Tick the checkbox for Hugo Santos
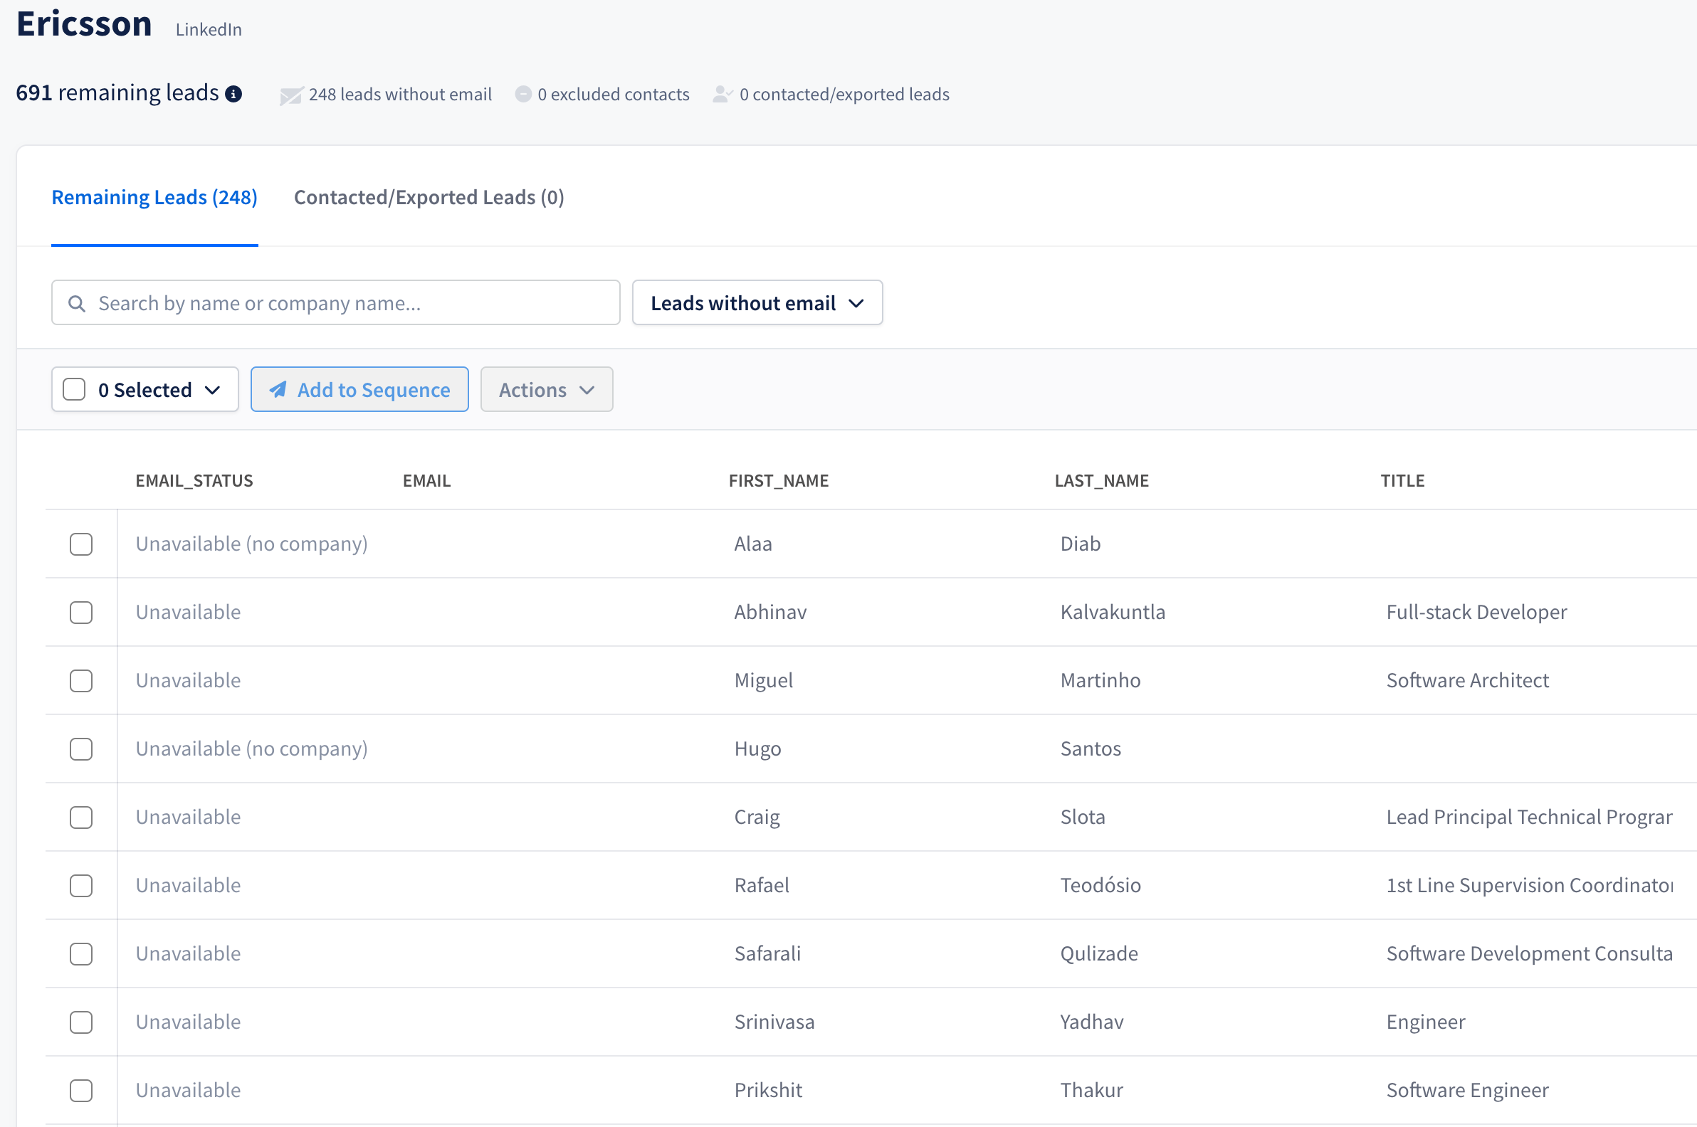Viewport: 1697px width, 1127px height. click(81, 749)
